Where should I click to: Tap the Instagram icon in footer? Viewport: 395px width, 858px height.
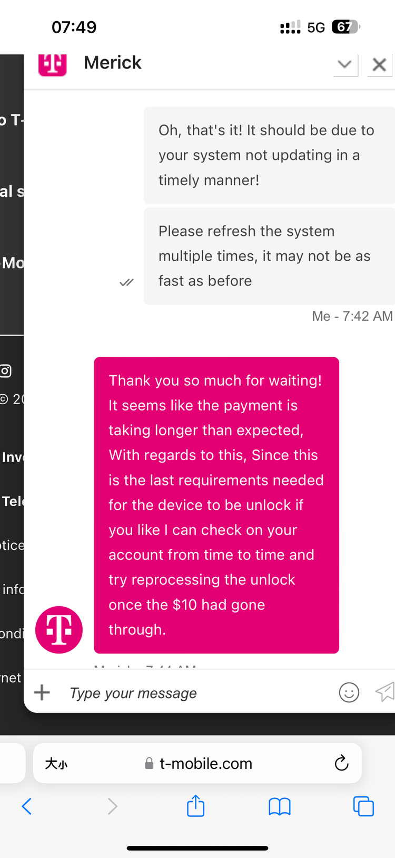(6, 371)
